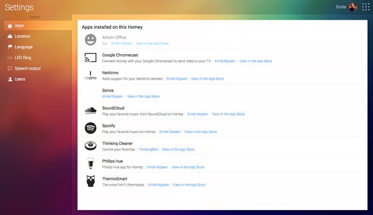Click the Location icon in sidebar
Viewport: 373px width, 215px height.
[10, 36]
